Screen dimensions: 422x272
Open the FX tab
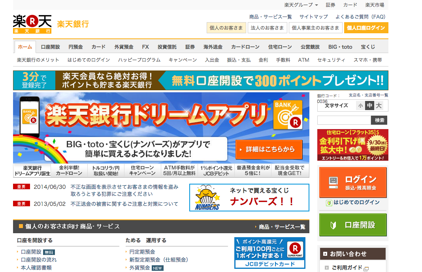pyautogui.click(x=145, y=47)
